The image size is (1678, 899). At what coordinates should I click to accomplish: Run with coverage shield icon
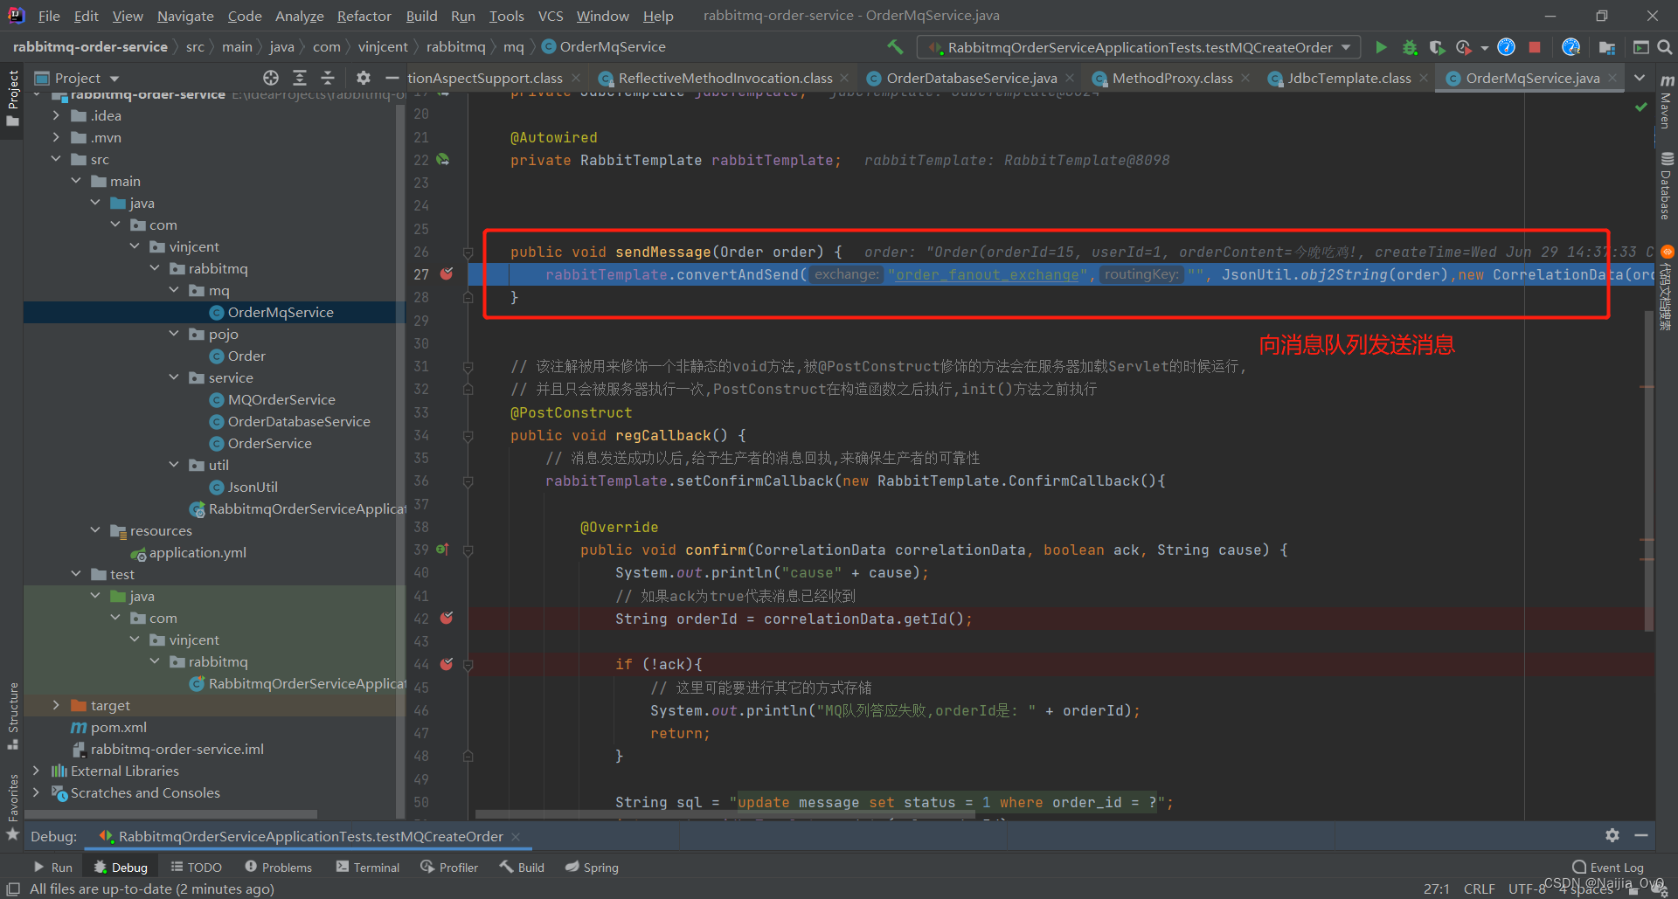tap(1437, 47)
